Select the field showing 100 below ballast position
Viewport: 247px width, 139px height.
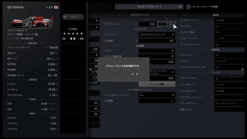point(162,62)
